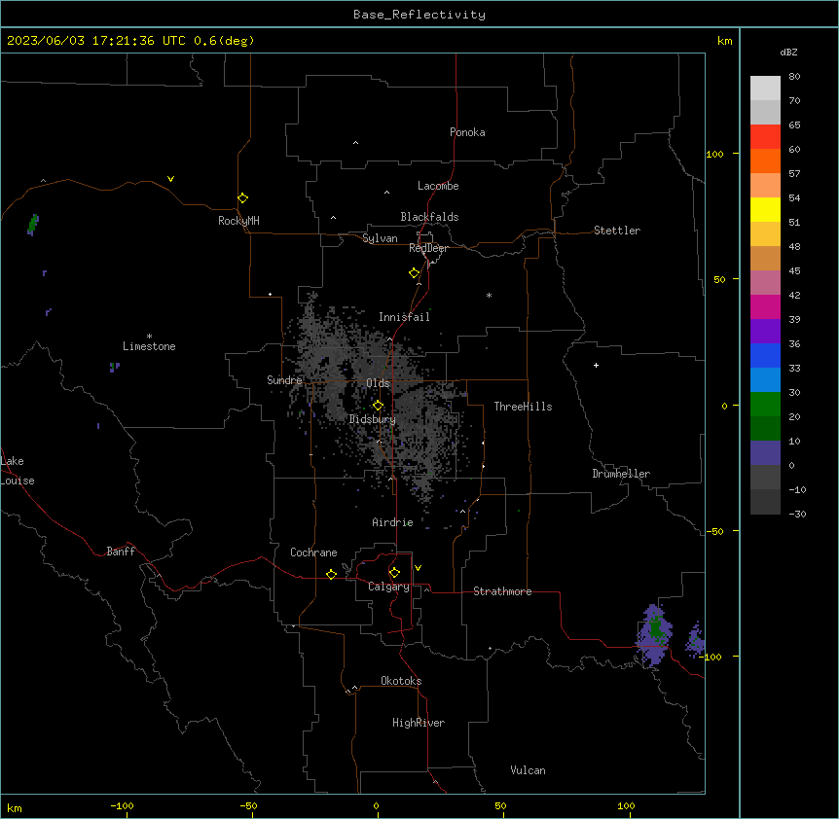The image size is (839, 819).
Task: Click the yellow V marker east of Calgary
Action: [x=418, y=568]
